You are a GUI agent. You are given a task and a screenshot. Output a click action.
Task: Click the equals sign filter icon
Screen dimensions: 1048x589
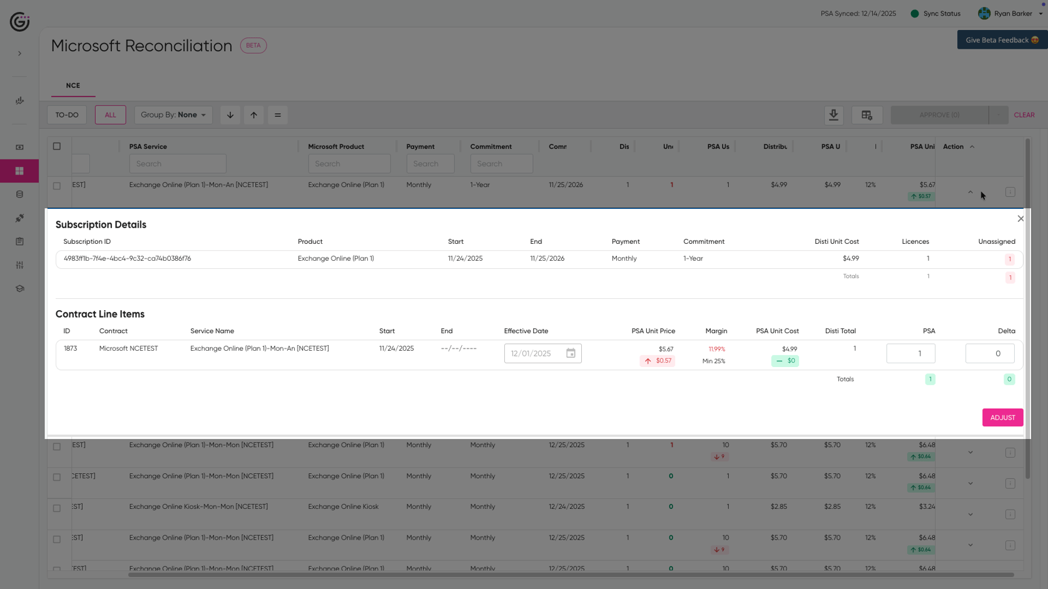[278, 115]
